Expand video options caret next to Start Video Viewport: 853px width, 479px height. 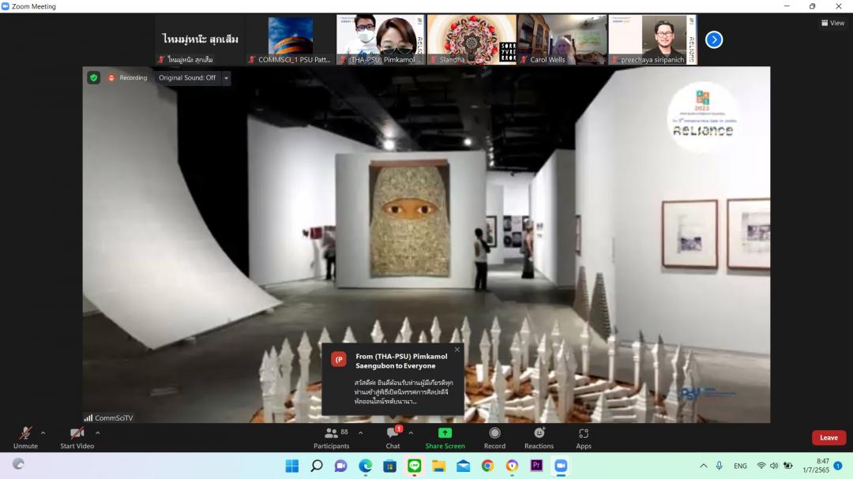(x=98, y=432)
